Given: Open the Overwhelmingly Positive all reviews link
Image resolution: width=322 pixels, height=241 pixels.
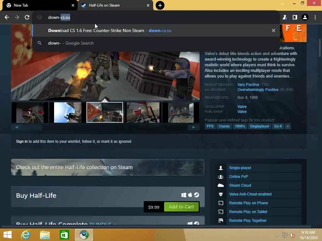Looking at the screenshot, I should point(258,90).
